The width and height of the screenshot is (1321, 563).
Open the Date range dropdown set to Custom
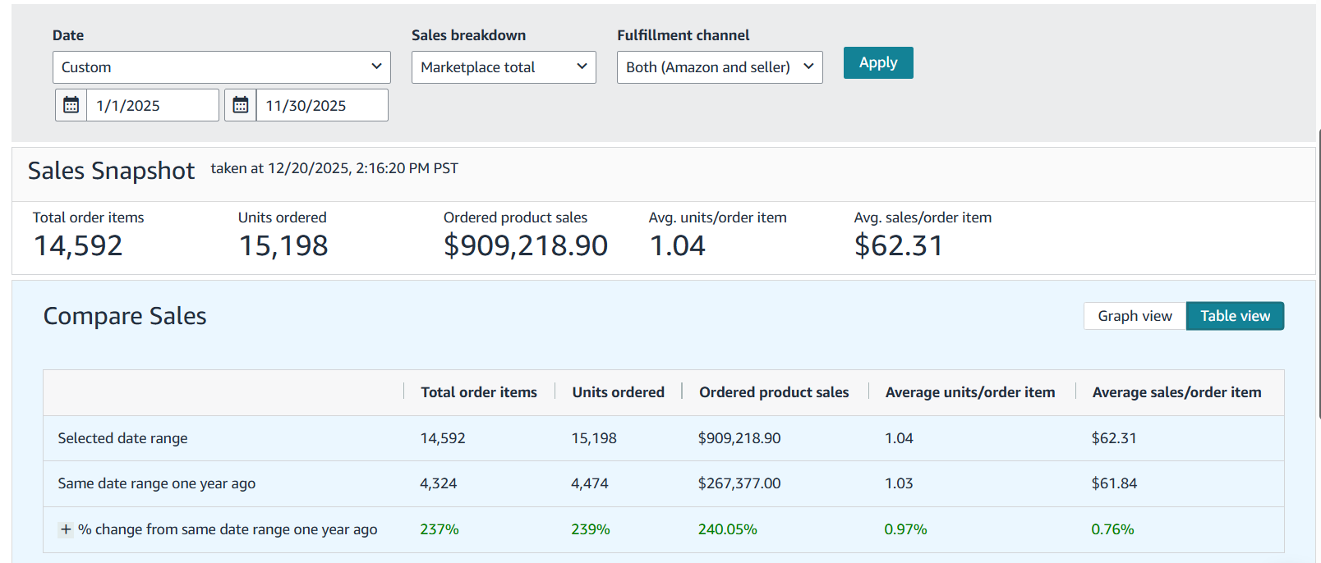coord(221,67)
